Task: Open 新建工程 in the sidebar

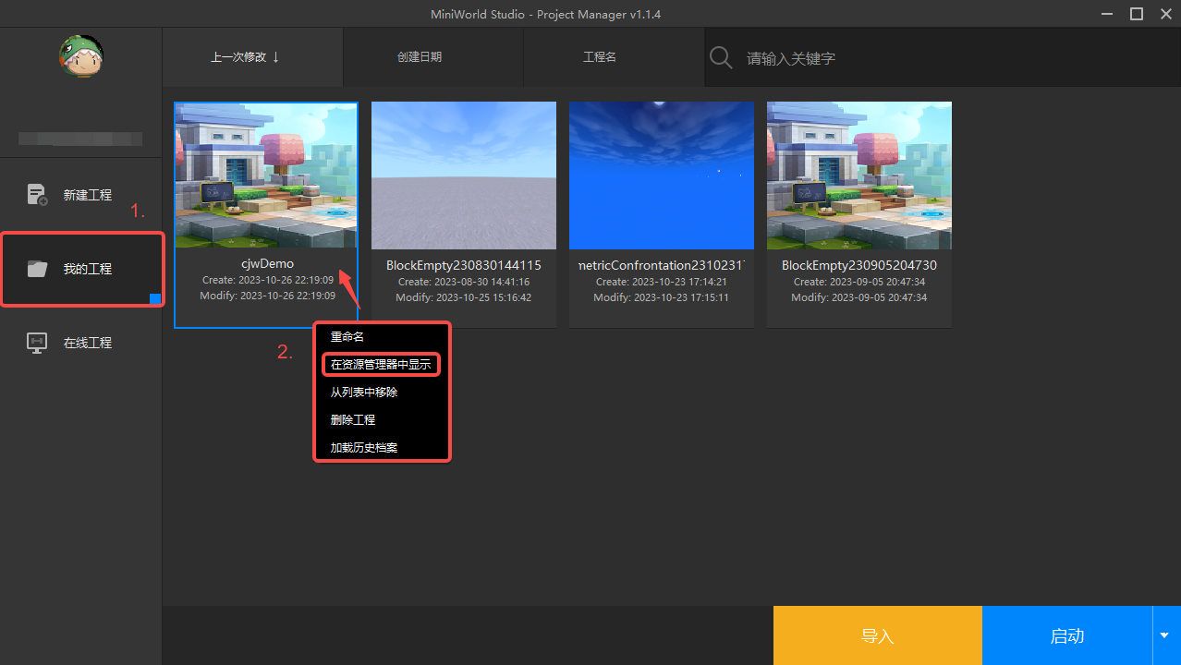Action: pos(81,195)
